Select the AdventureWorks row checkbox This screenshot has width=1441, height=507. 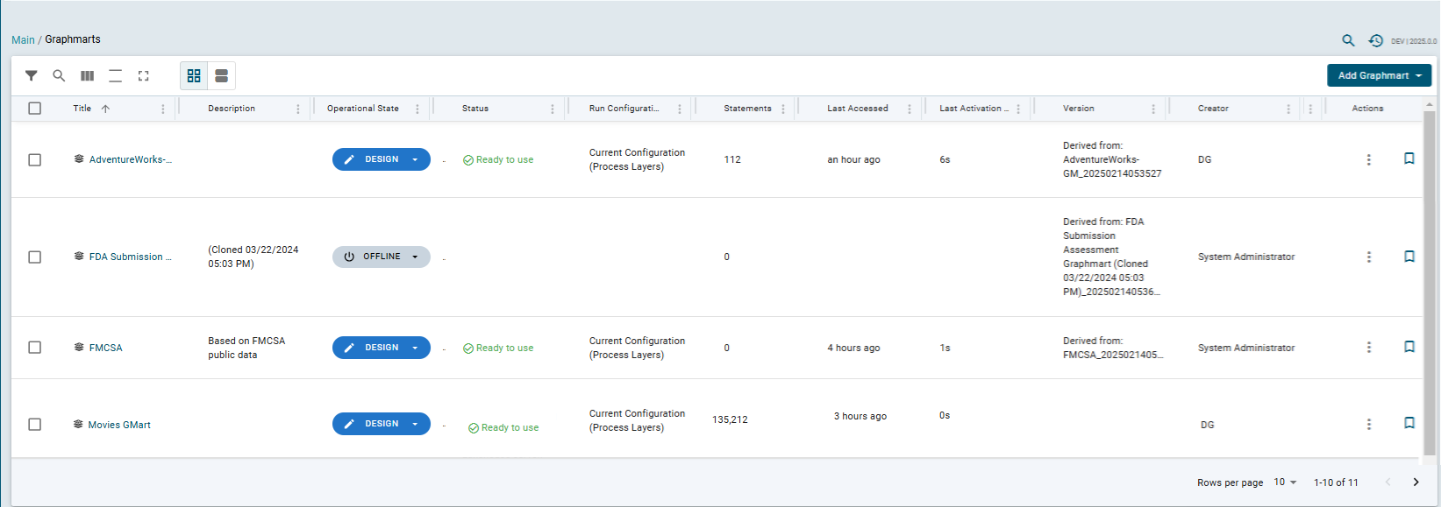pyautogui.click(x=35, y=160)
